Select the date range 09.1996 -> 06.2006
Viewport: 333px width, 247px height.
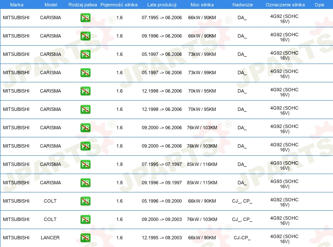[162, 36]
